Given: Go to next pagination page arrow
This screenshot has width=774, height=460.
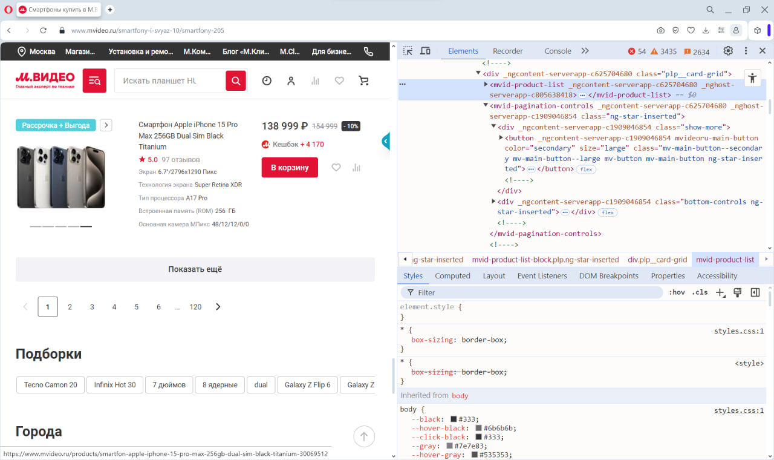Looking at the screenshot, I should [218, 307].
